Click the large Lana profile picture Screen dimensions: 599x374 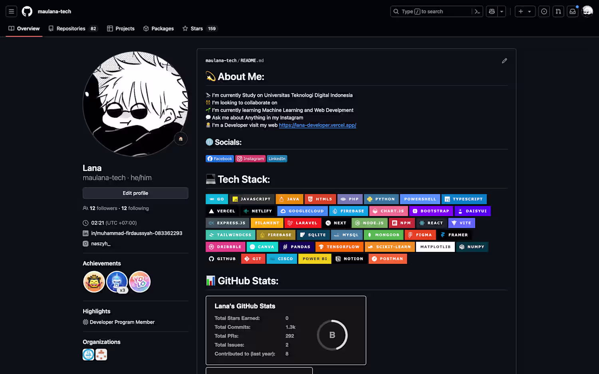135,104
